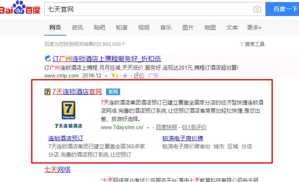Go to the 图片 tab
299x182 pixels.
[188, 27]
